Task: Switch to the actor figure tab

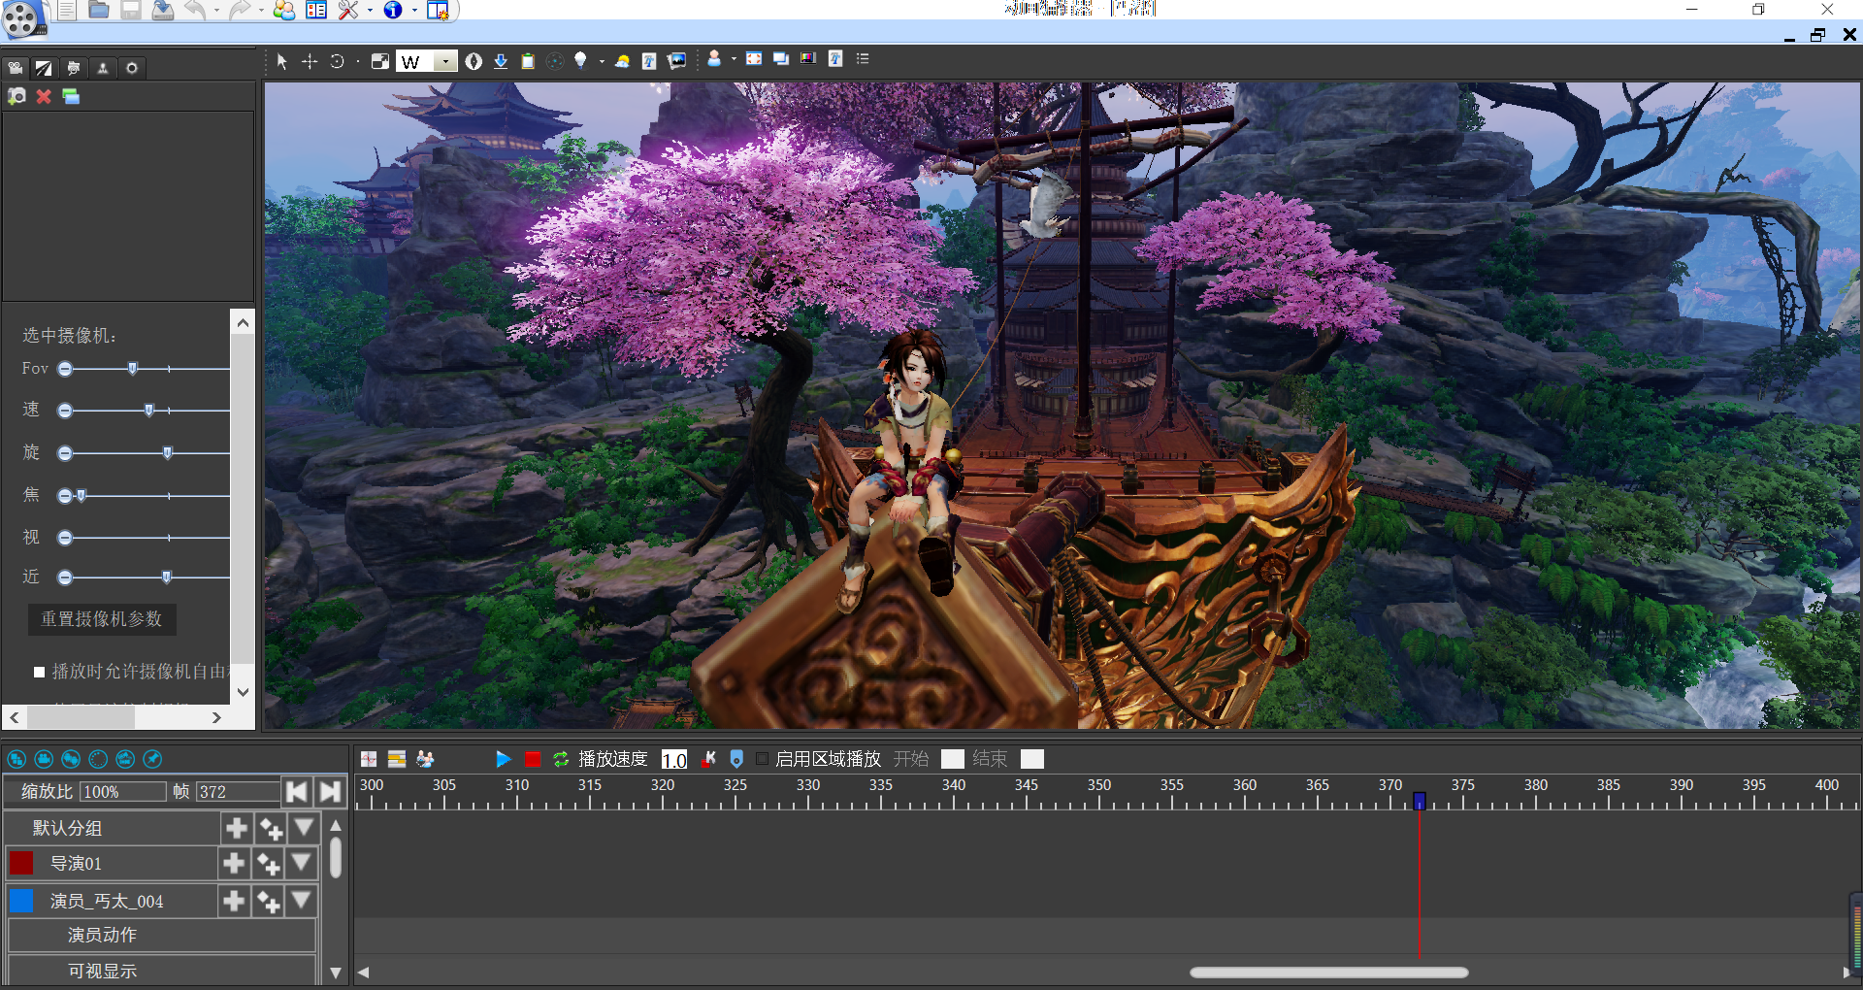Action: 103,68
